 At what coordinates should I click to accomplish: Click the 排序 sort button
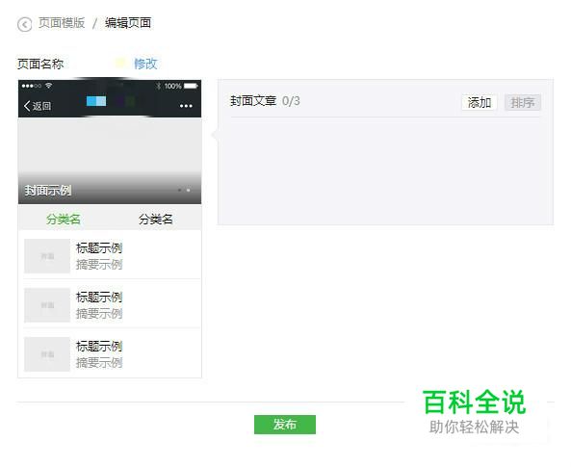coord(523,102)
